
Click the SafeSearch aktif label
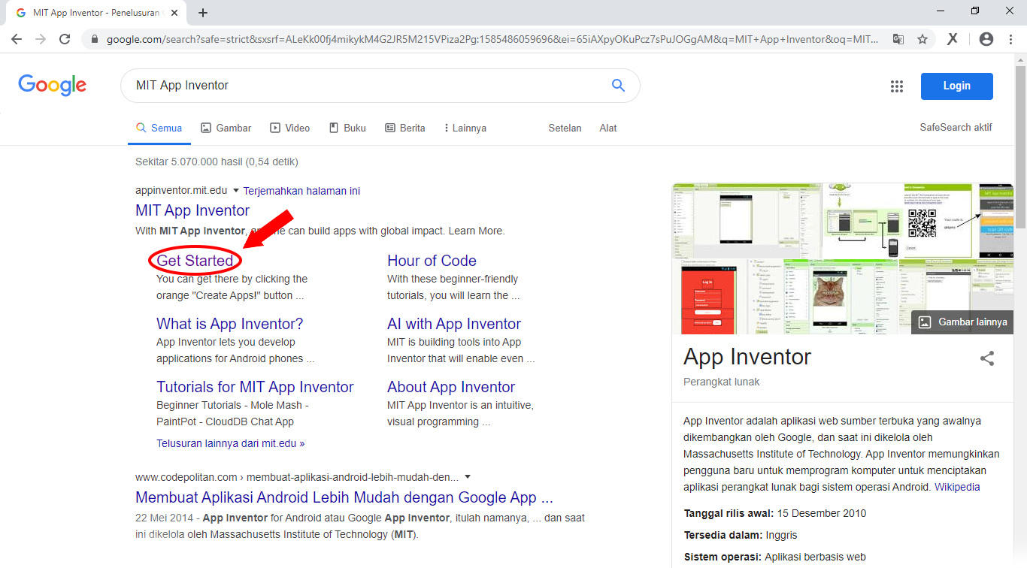pyautogui.click(x=956, y=128)
